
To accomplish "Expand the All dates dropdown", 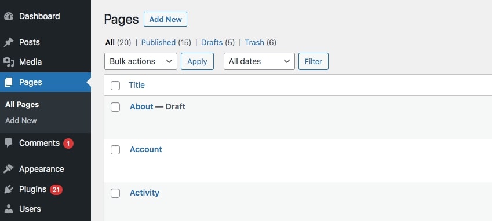I will pyautogui.click(x=259, y=61).
